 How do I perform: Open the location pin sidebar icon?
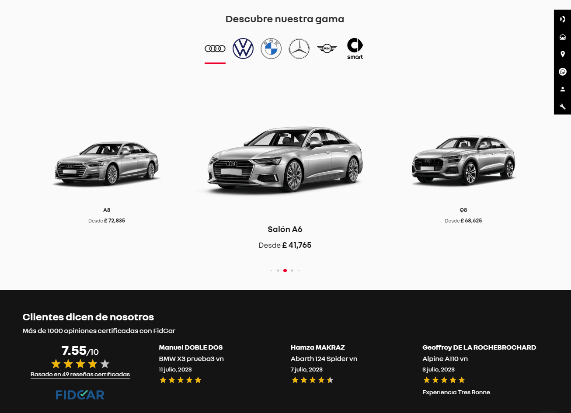pos(563,54)
